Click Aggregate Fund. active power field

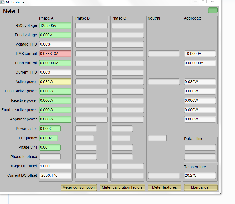pyautogui.click(x=200, y=91)
